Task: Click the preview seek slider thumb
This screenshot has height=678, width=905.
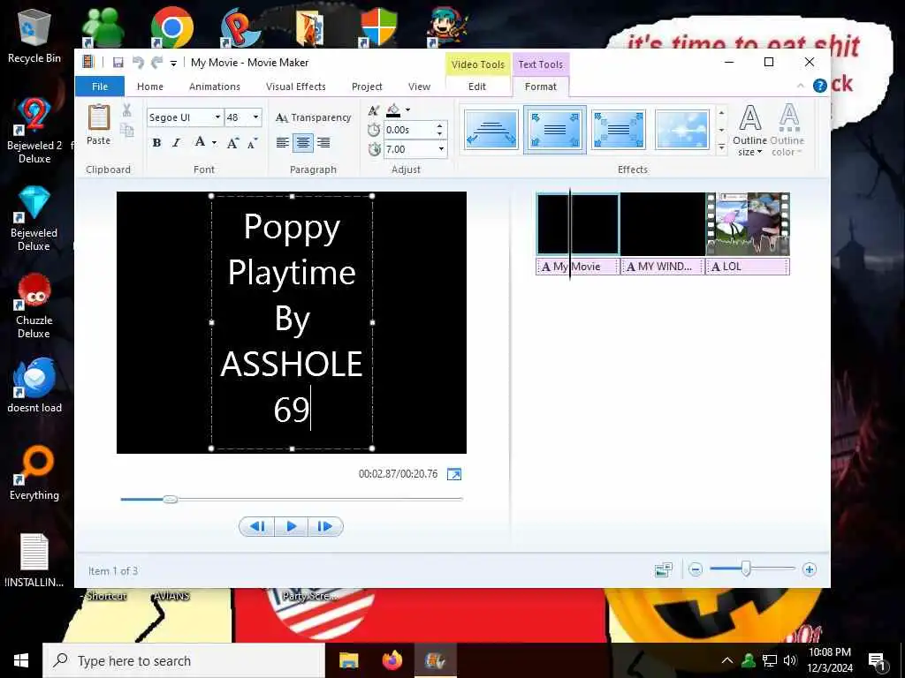Action: [x=170, y=500]
